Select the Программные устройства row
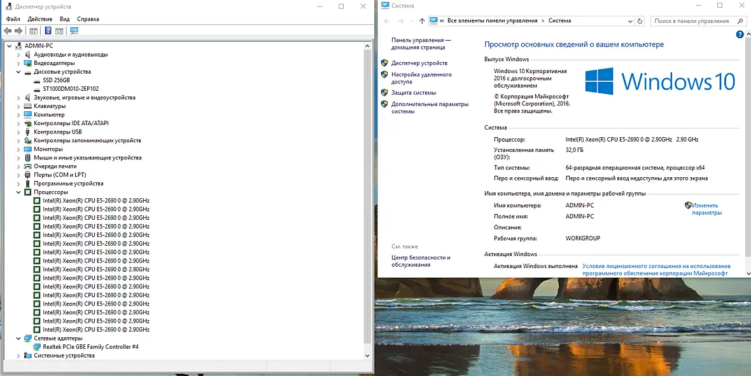The width and height of the screenshot is (751, 376). (69, 184)
